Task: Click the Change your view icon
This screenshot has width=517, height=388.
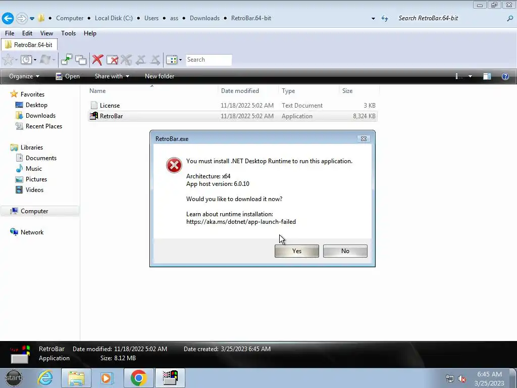Action: pos(459,77)
